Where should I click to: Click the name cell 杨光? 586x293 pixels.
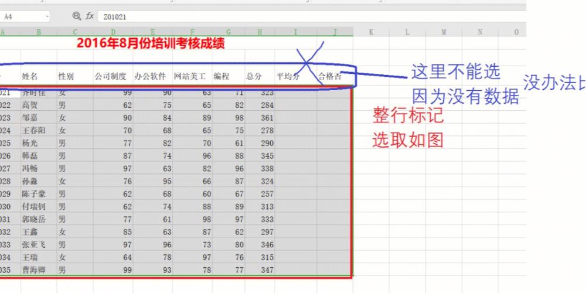tap(39, 143)
